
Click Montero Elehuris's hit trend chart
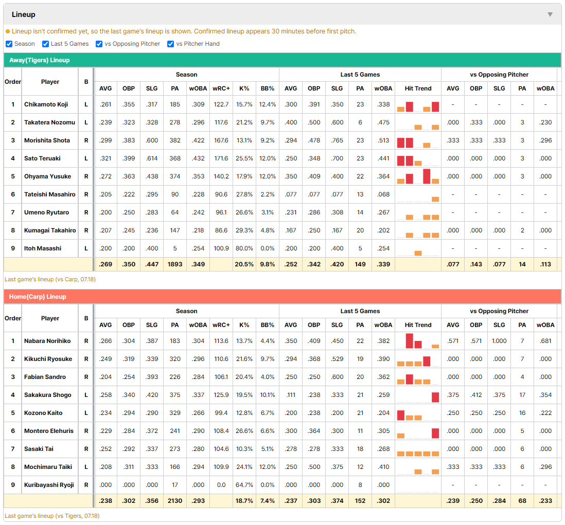tap(418, 433)
